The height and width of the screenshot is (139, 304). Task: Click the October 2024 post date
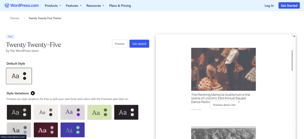[196, 110]
